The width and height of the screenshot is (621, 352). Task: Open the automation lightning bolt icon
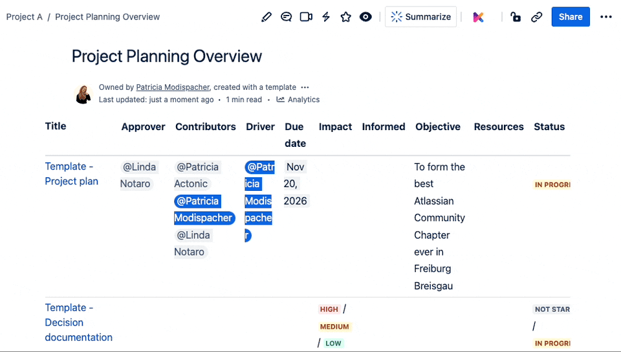(x=326, y=17)
